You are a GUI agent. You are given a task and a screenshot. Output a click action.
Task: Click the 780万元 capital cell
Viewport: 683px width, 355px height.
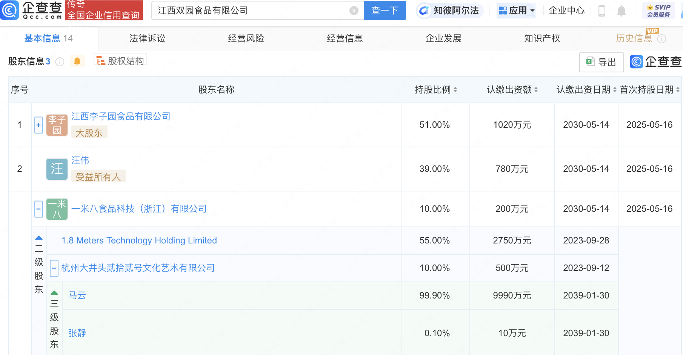point(512,169)
